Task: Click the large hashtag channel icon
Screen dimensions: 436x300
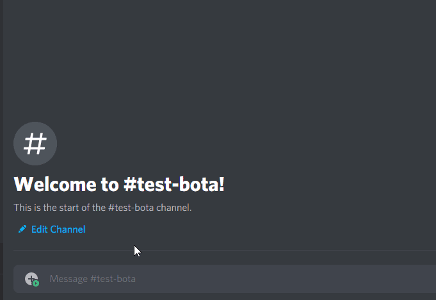Action: [x=35, y=144]
